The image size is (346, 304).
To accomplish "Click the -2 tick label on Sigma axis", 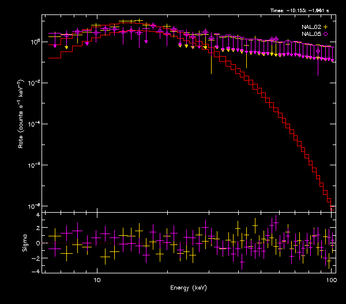I will click(36, 257).
